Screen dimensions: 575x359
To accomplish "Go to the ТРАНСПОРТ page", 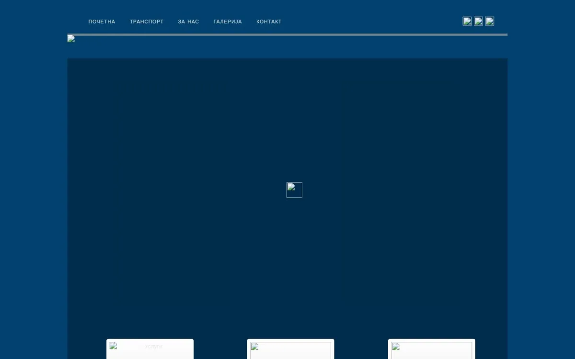I will tap(147, 22).
